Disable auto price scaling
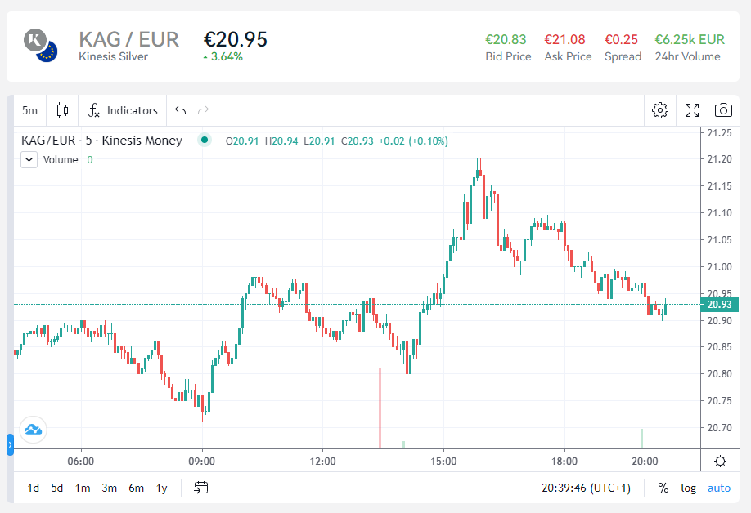This screenshot has width=751, height=513. pyautogui.click(x=719, y=488)
